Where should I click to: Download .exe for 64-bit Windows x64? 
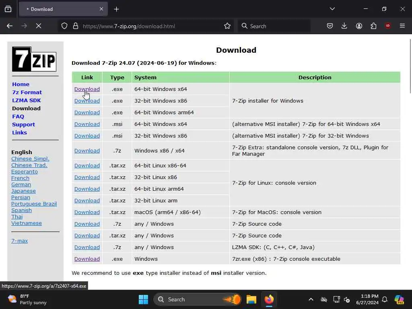tap(87, 89)
